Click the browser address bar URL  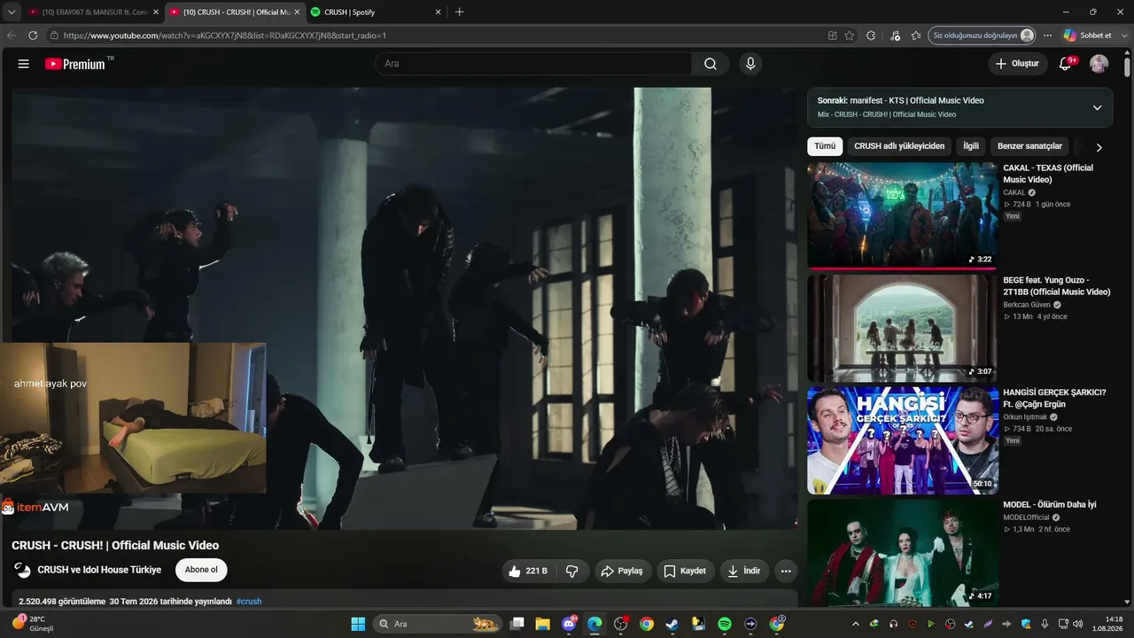225,35
